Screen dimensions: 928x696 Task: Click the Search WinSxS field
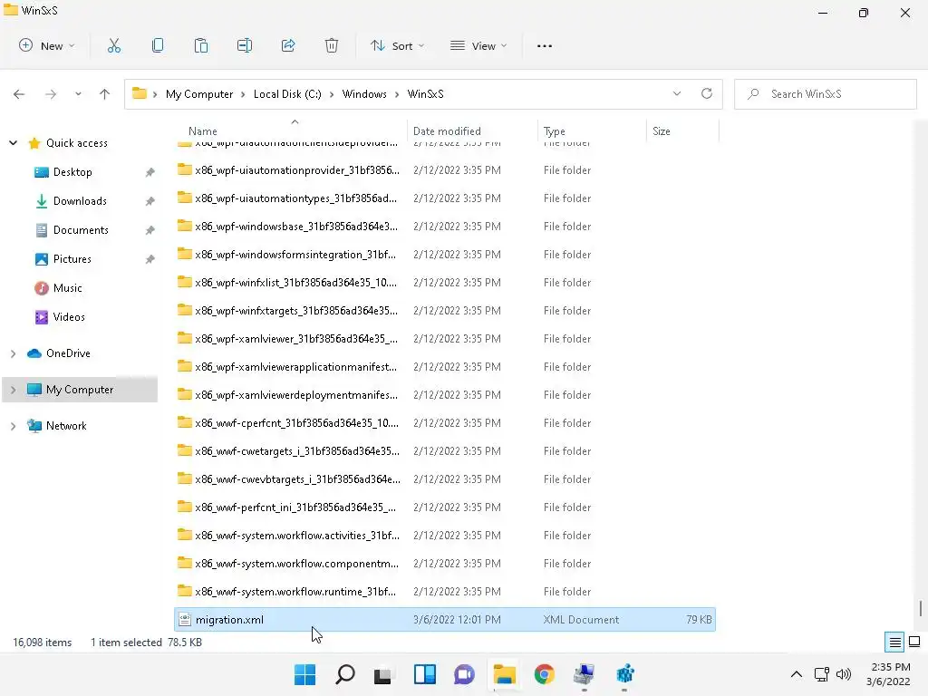click(x=825, y=94)
